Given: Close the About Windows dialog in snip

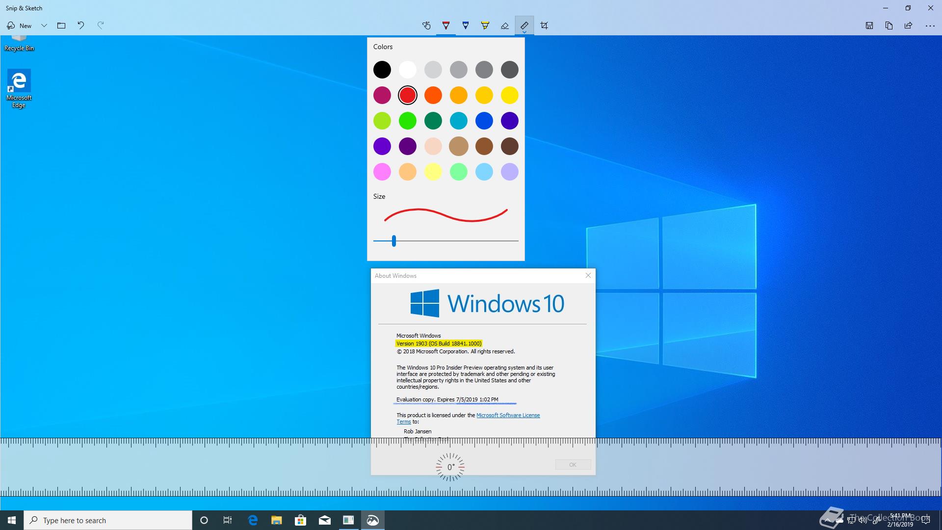Looking at the screenshot, I should click(x=588, y=275).
